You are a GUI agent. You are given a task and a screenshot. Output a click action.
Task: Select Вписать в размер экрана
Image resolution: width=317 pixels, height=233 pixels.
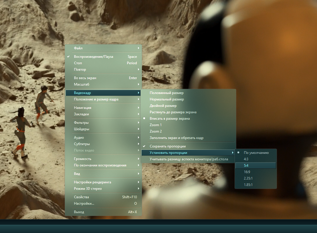point(188,119)
